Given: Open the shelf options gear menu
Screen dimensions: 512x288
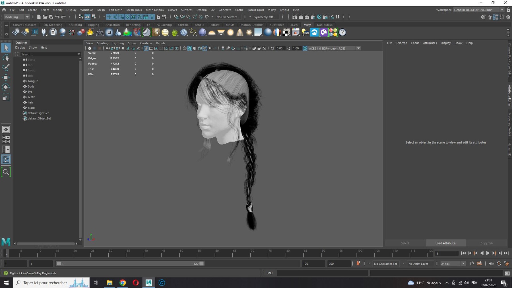Looking at the screenshot, I should pyautogui.click(x=6, y=34).
